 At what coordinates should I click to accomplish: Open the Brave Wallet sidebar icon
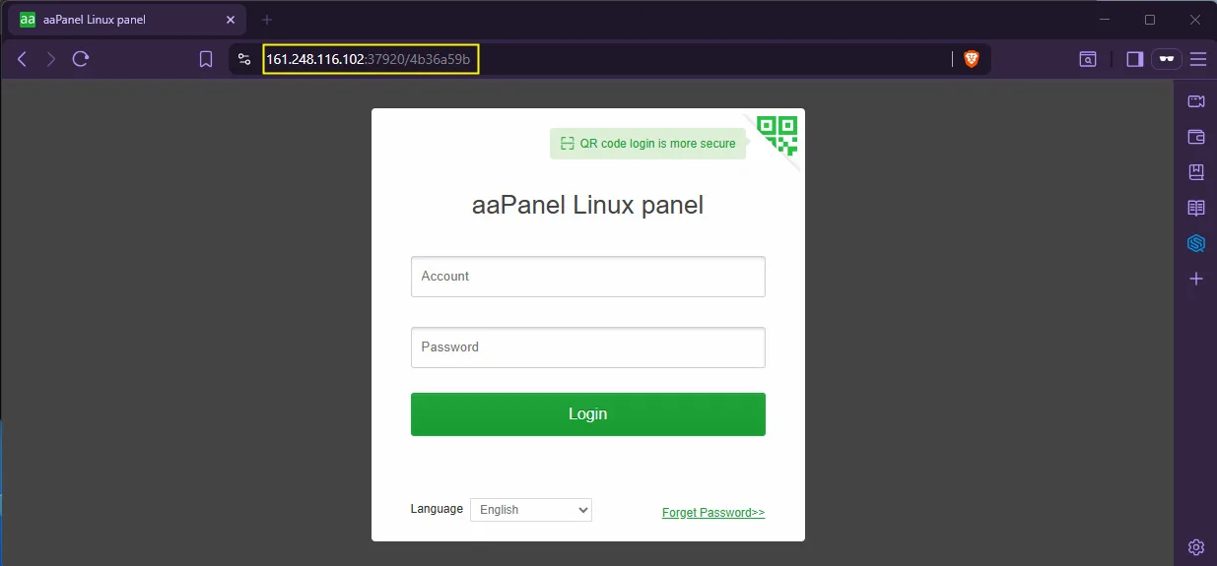click(1196, 137)
